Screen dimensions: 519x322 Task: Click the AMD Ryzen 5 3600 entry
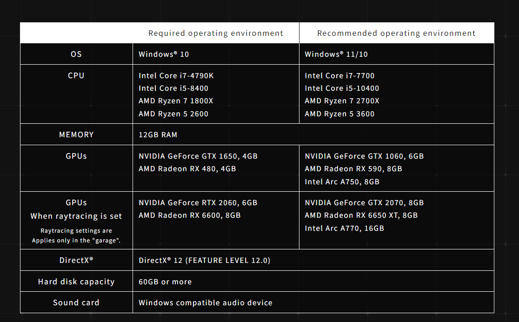click(339, 114)
